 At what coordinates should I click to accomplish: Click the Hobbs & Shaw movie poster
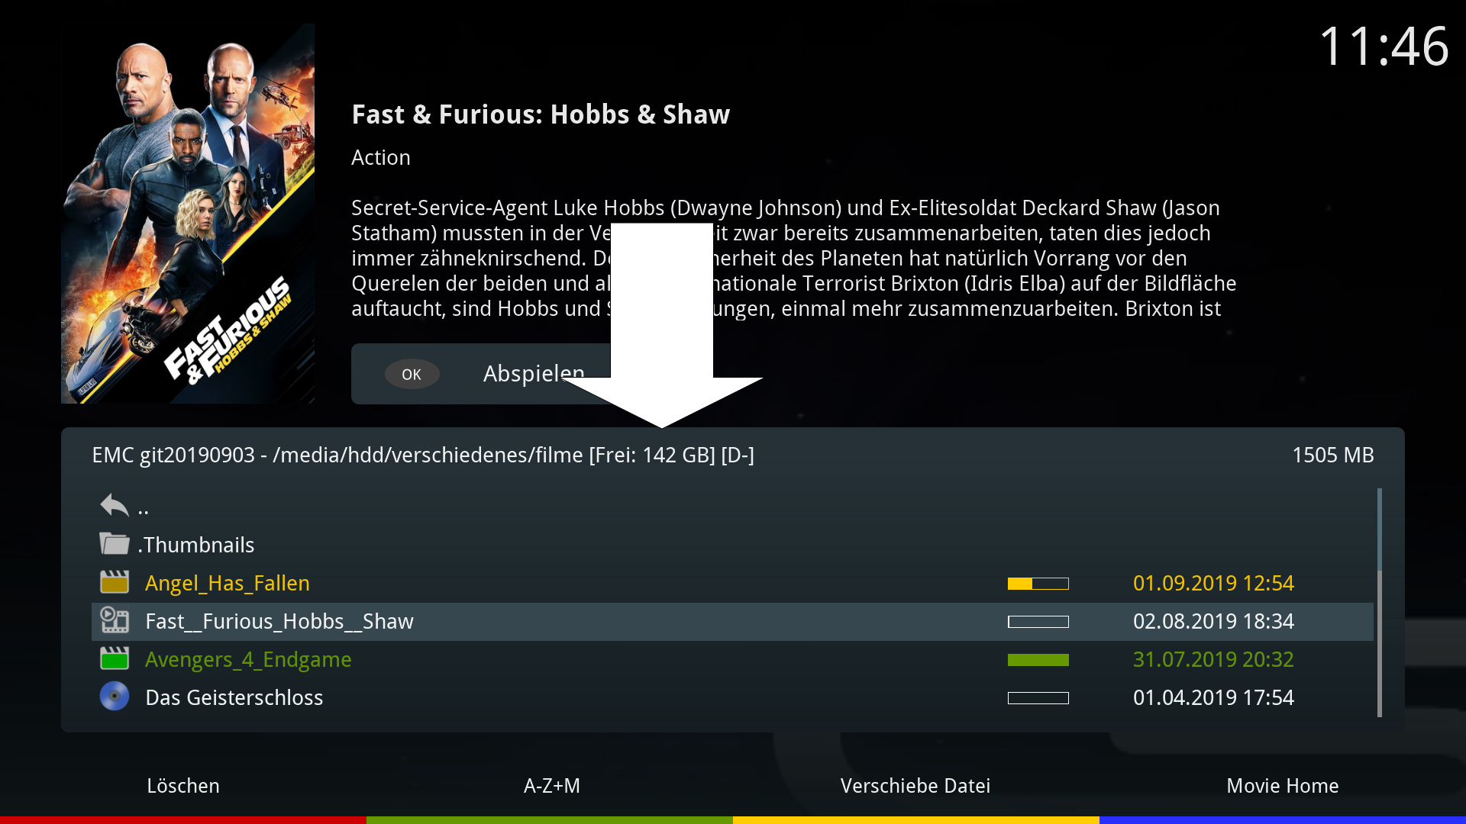pos(188,214)
